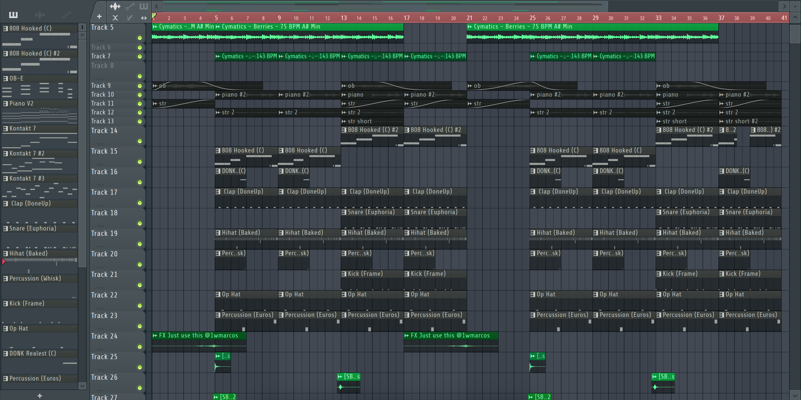Click the picker scroll up arrow

point(82,35)
